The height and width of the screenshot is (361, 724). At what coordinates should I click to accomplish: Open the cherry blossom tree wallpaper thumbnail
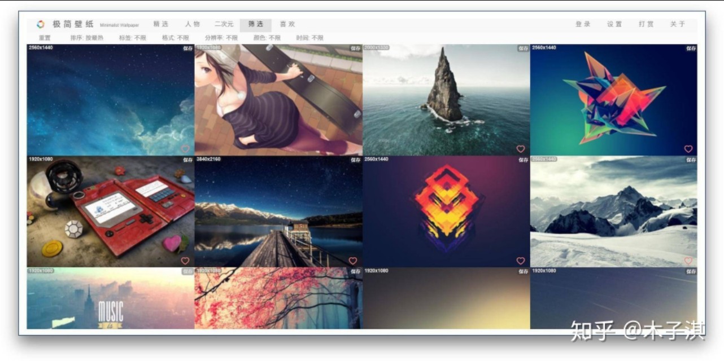(x=278, y=299)
